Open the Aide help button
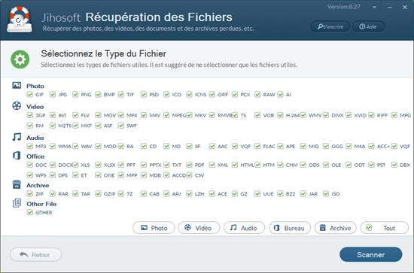The width and height of the screenshot is (414, 273). tap(368, 26)
